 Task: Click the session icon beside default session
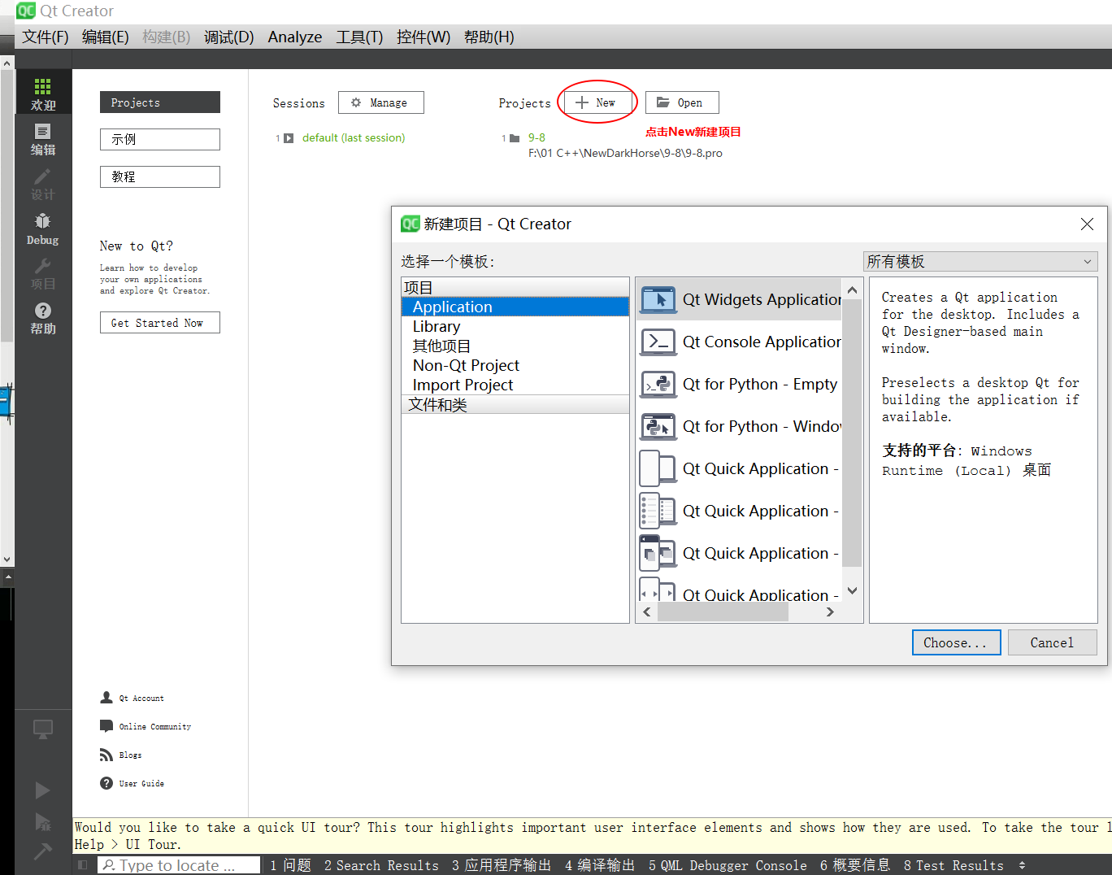pos(289,138)
